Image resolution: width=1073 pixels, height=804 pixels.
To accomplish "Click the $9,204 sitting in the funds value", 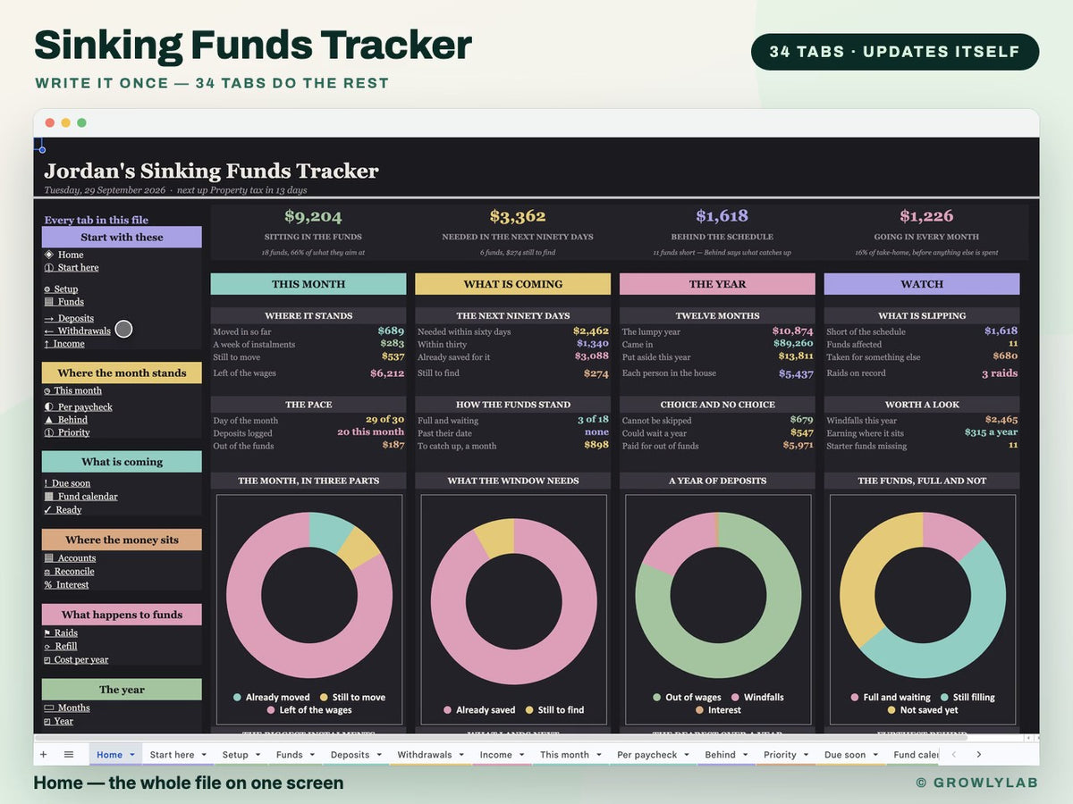I will (313, 216).
